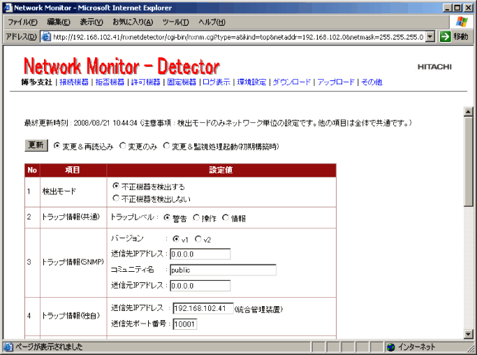The image size is (477, 355).
Task: Click the Network Monitor - Detector title
Action: 122,66
